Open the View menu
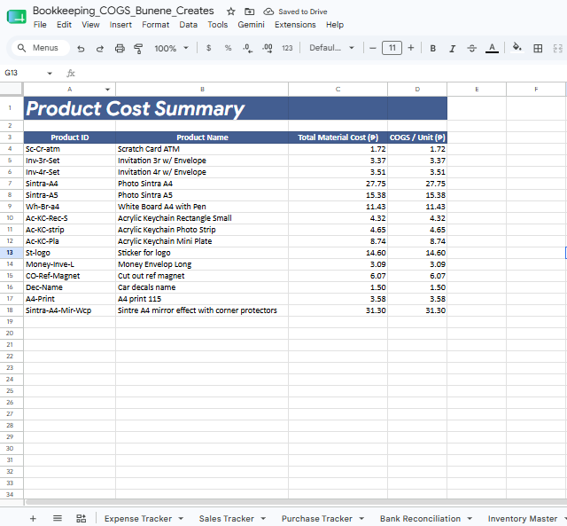Image resolution: width=567 pixels, height=526 pixels. [90, 25]
